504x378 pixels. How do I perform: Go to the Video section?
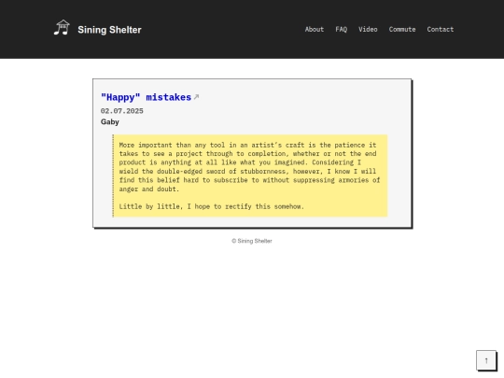pos(368,29)
